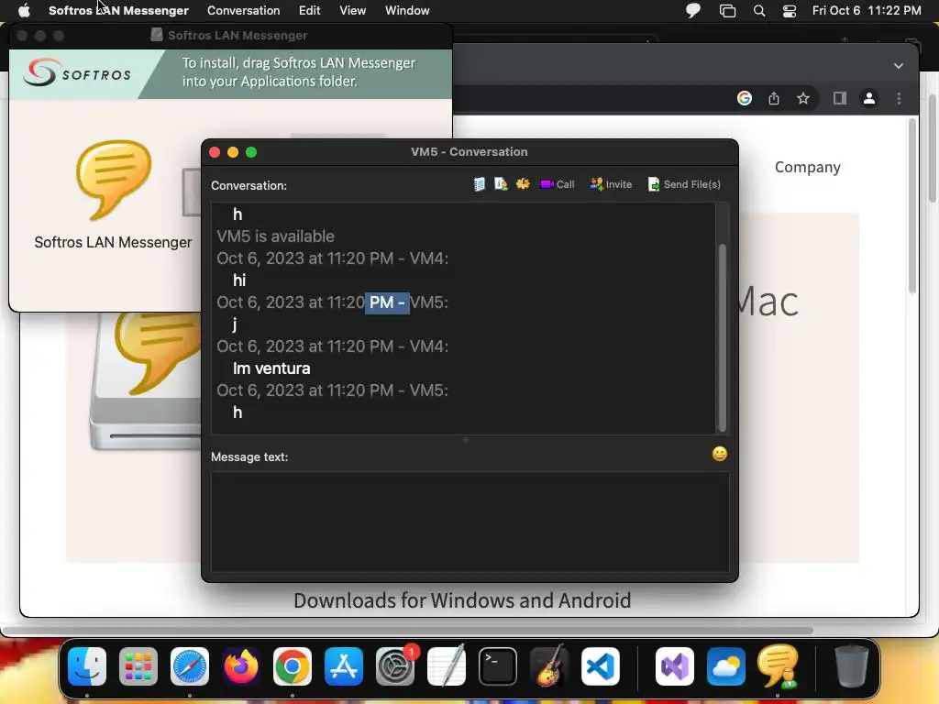Toggle Chrome side panel icon
The width and height of the screenshot is (939, 704).
[x=840, y=98]
